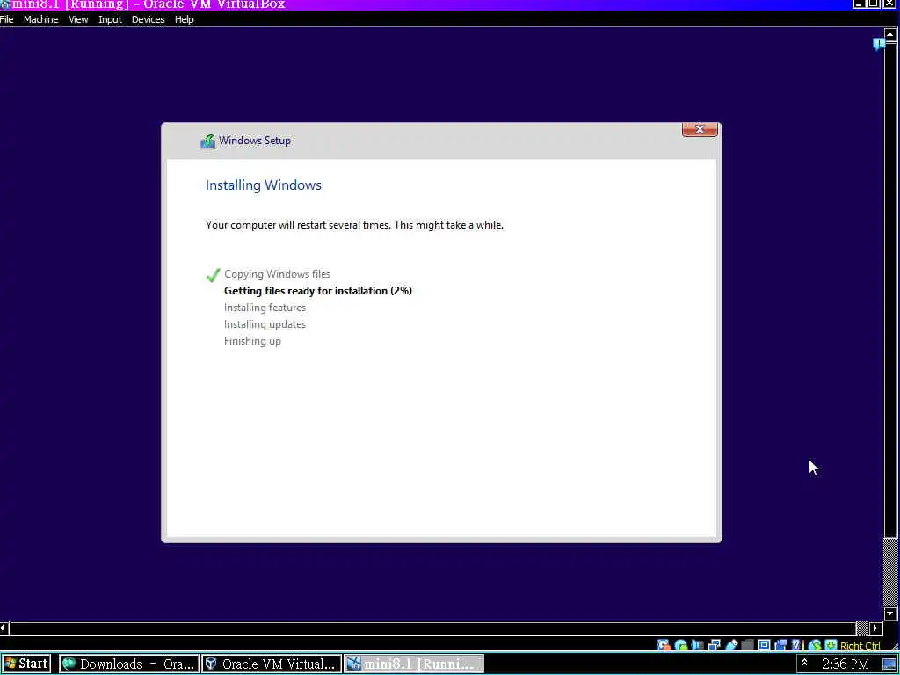900x675 pixels.
Task: Switch to Oracle VM VirtualBox Manager taskbar button
Action: (x=272, y=664)
